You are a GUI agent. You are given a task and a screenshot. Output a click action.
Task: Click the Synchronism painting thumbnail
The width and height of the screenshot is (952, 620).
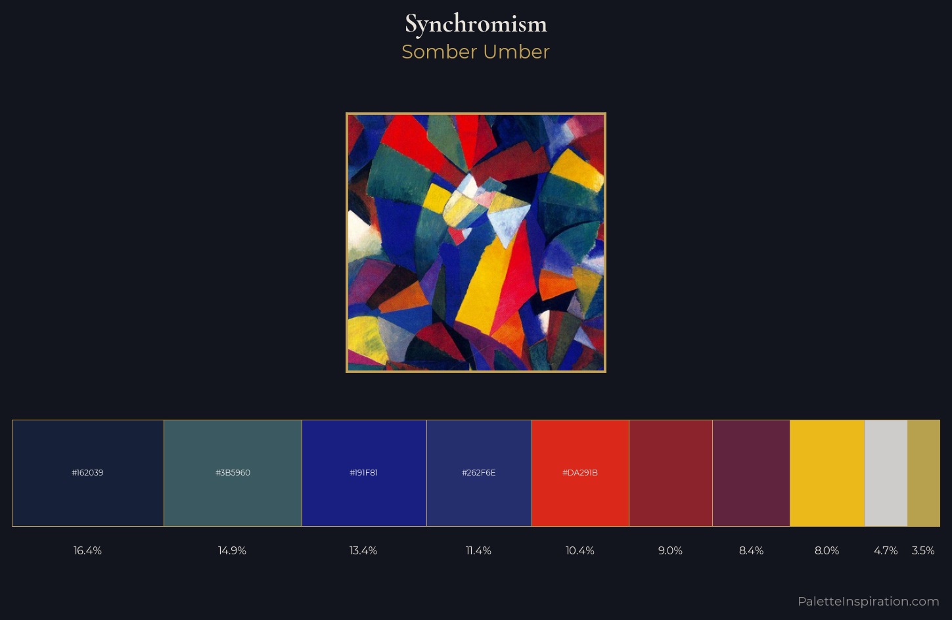pyautogui.click(x=476, y=243)
